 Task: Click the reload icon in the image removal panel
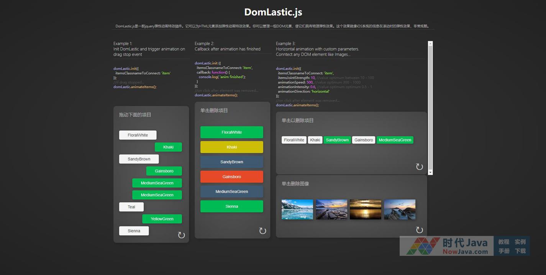tap(419, 230)
